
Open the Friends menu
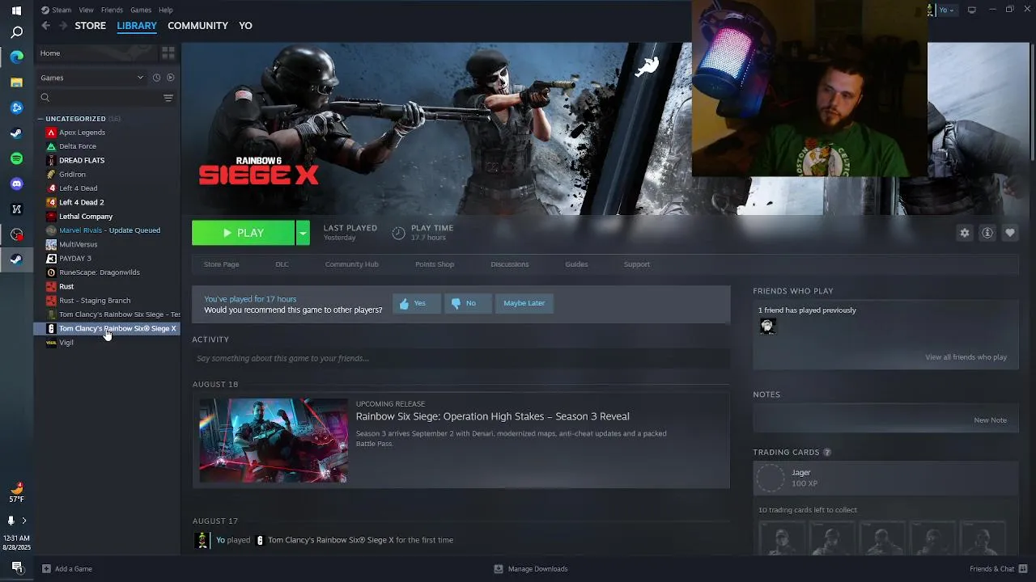[113, 10]
